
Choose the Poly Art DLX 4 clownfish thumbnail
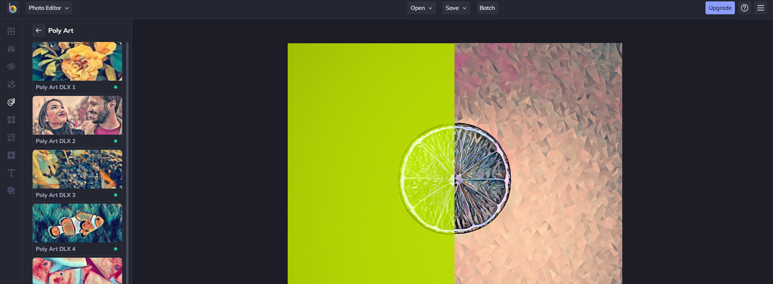[77, 223]
